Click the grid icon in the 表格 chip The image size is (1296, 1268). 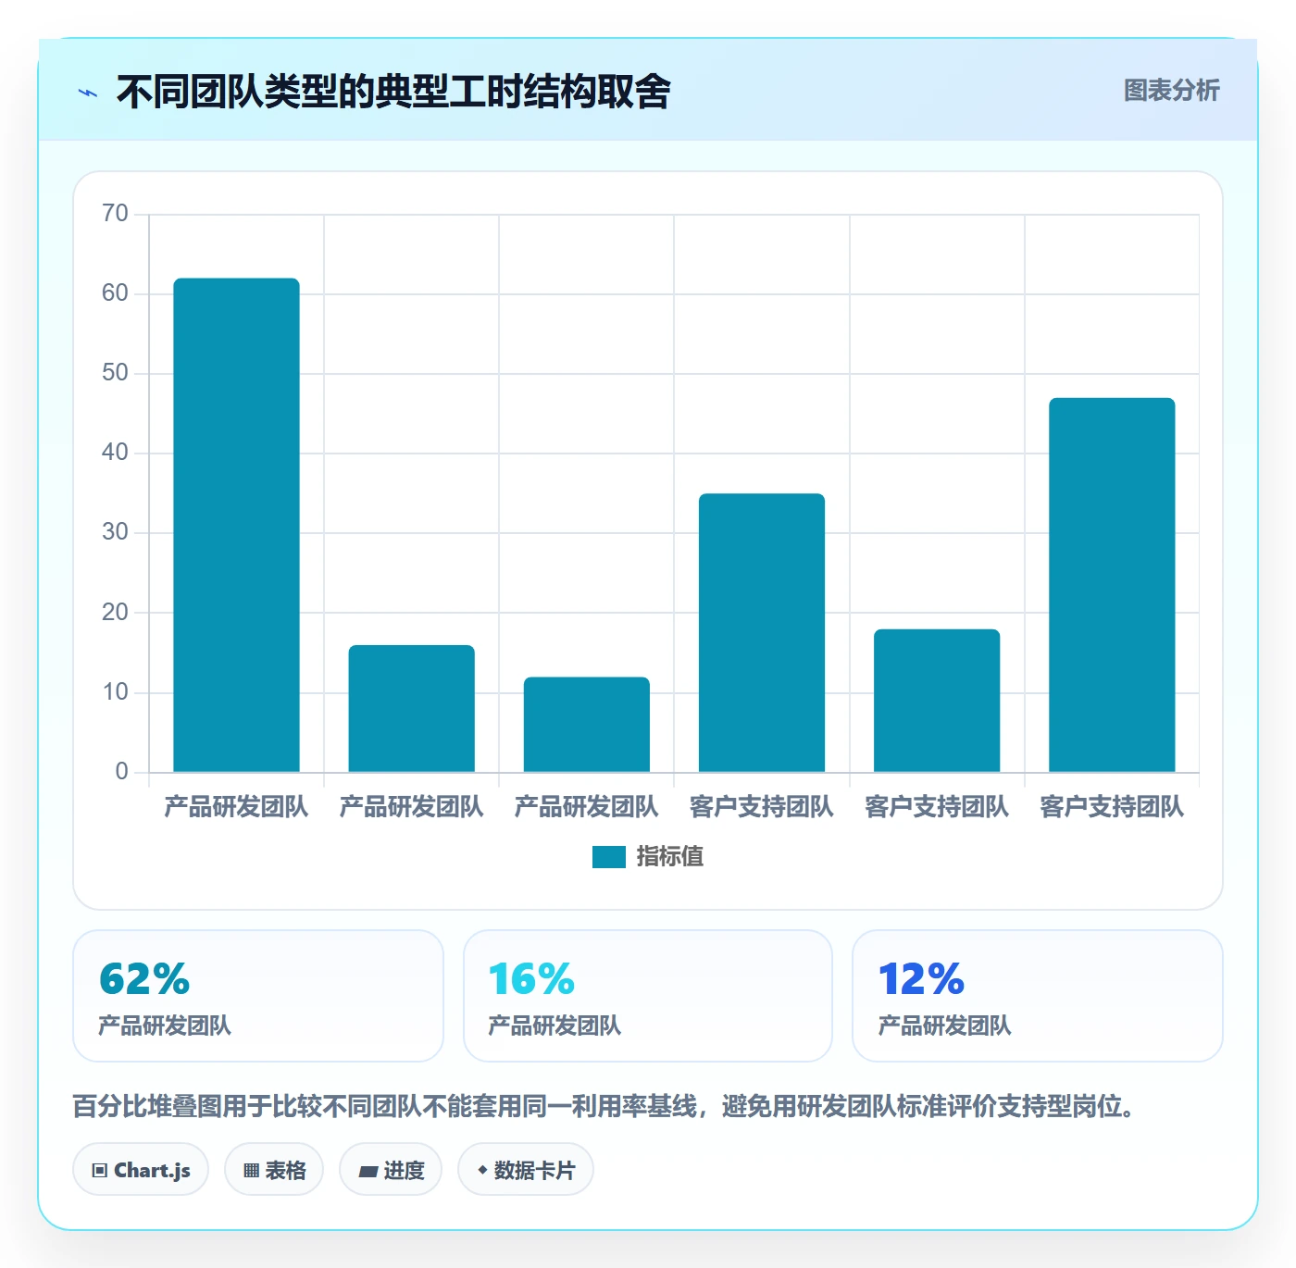point(251,1171)
